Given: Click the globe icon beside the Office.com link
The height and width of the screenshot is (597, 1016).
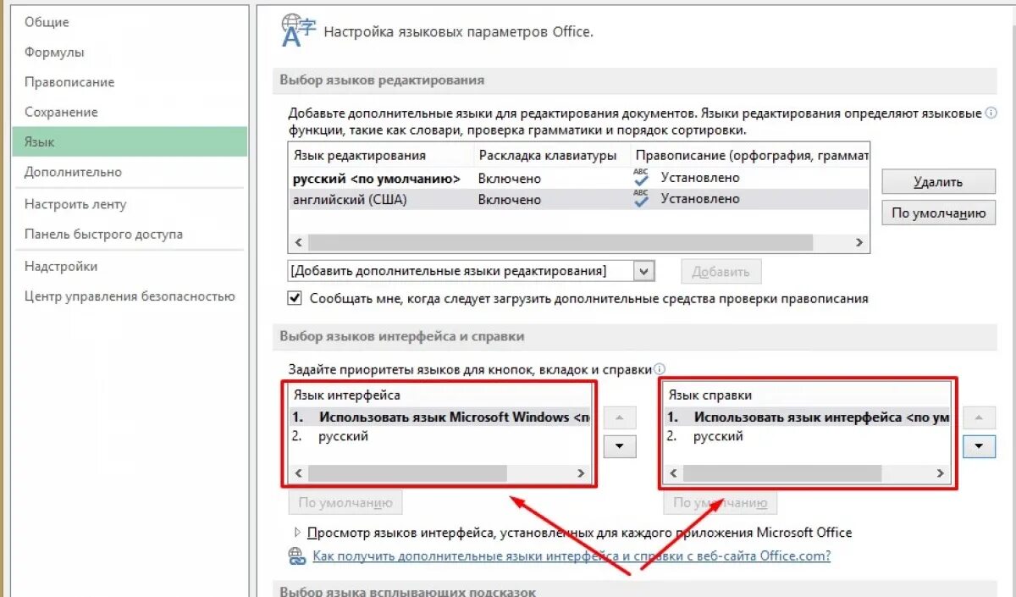Looking at the screenshot, I should pos(297,556).
